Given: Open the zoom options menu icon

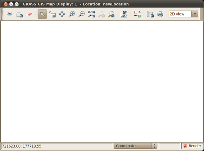Looking at the screenshot, I should 111,14.
